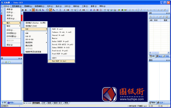Open the 输入 submenu item
171x108 pixels.
[12, 23]
